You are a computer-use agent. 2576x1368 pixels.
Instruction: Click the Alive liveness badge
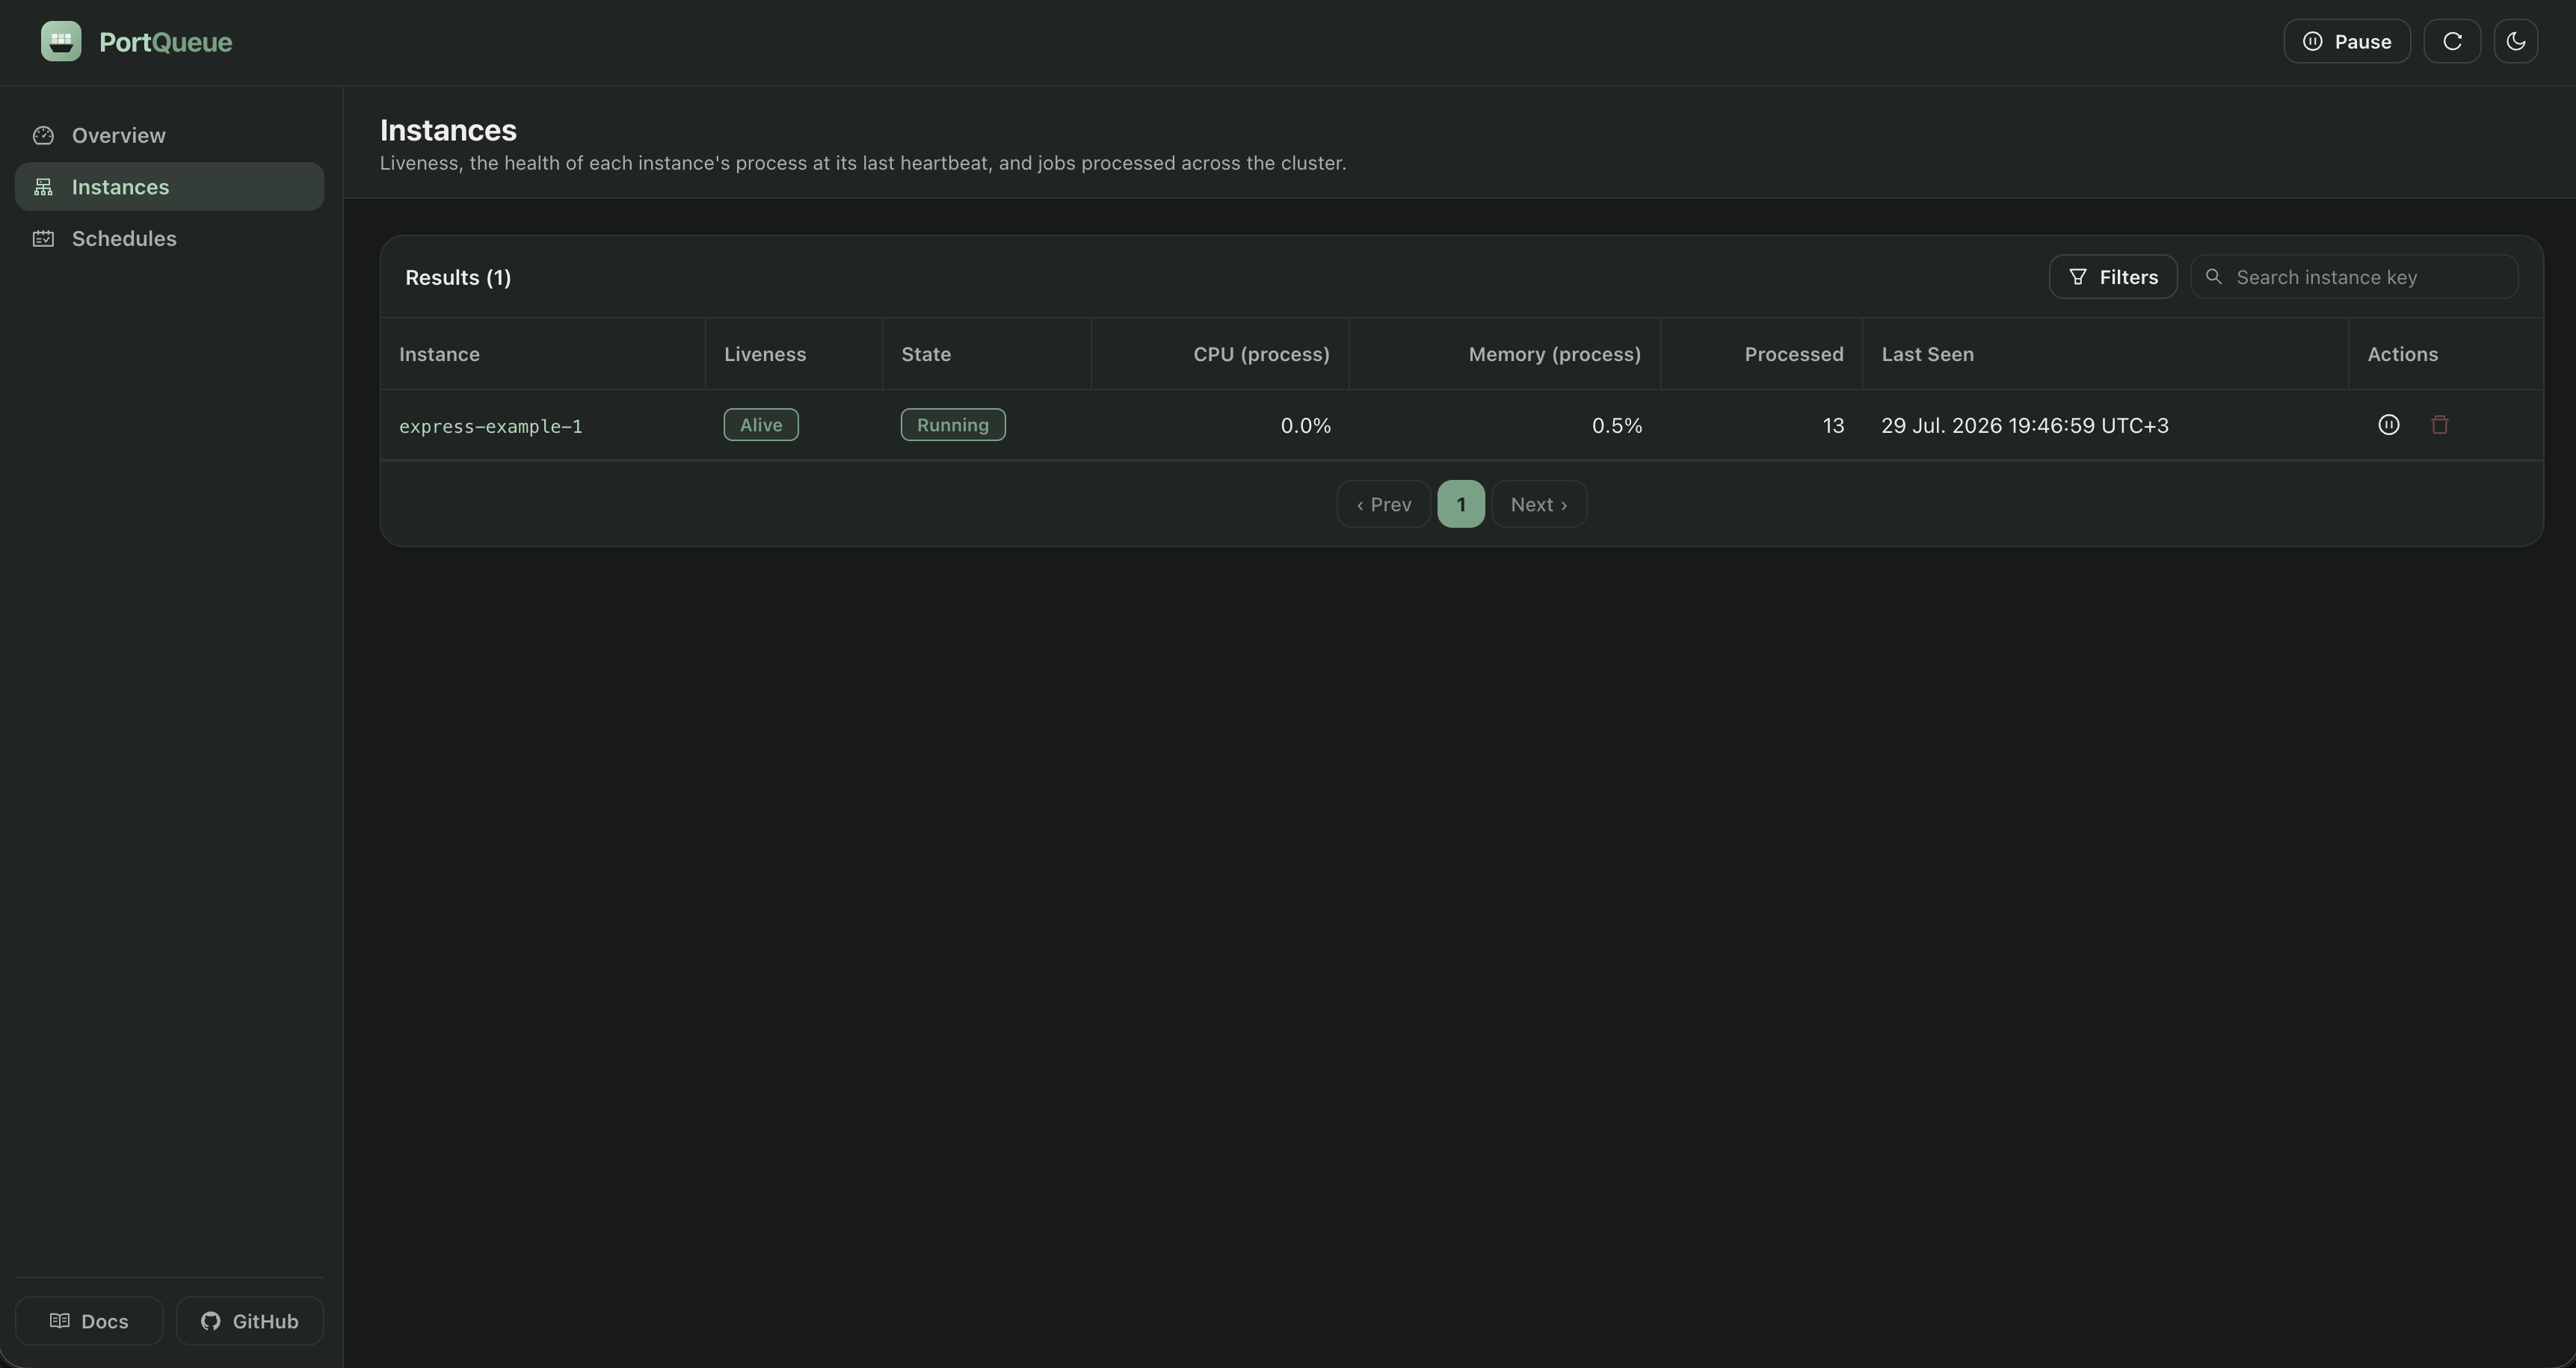tap(761, 425)
